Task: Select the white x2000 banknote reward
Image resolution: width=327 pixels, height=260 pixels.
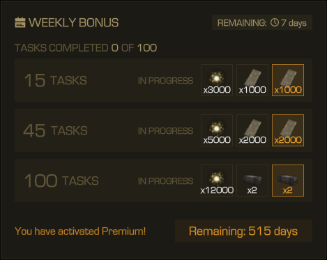Action: coord(252,130)
